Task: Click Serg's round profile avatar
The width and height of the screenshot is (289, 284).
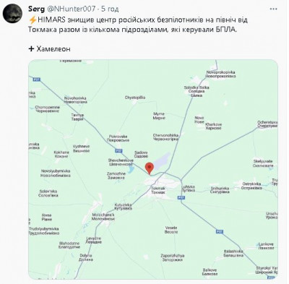Action: (x=12, y=13)
